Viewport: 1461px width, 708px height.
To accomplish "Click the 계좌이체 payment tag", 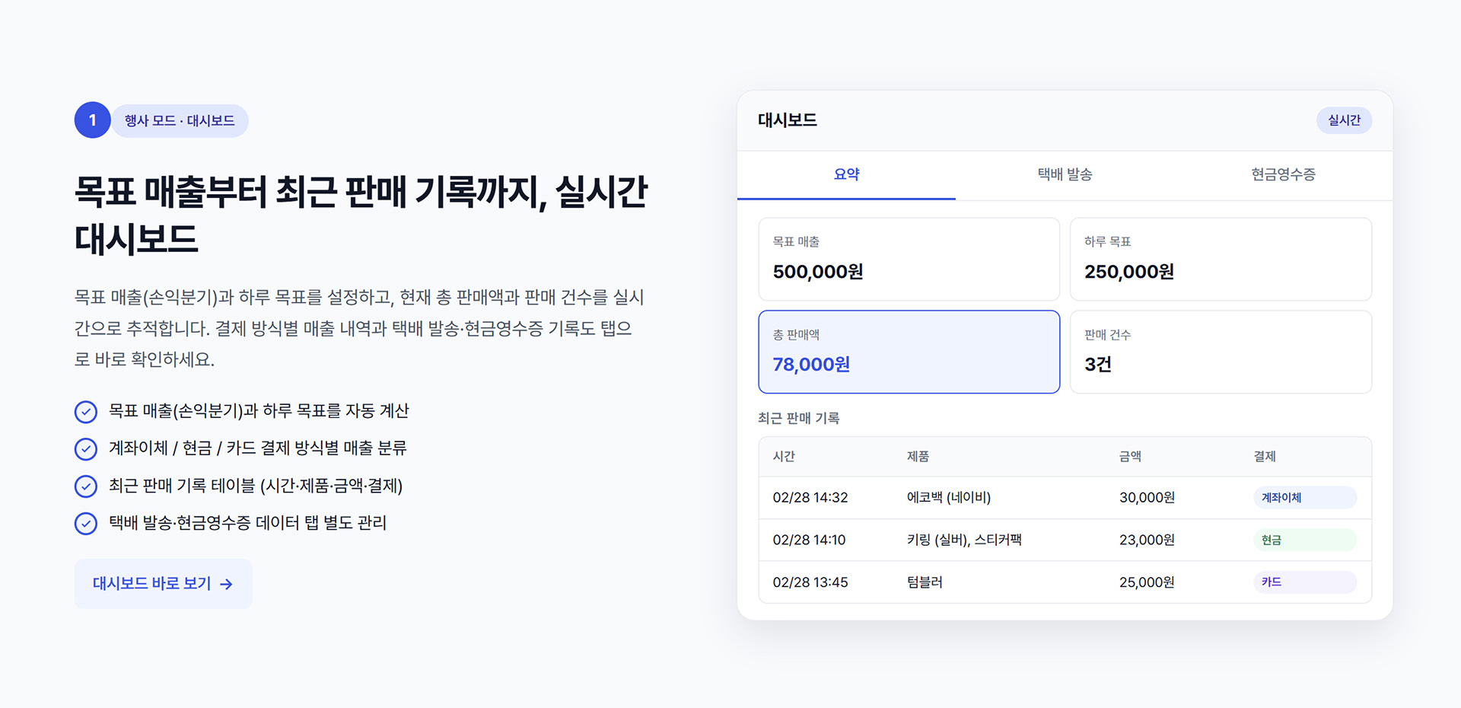I will coord(1304,498).
